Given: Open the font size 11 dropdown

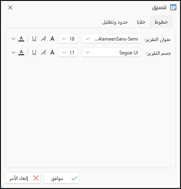Looking at the screenshot, I should coord(68,52).
